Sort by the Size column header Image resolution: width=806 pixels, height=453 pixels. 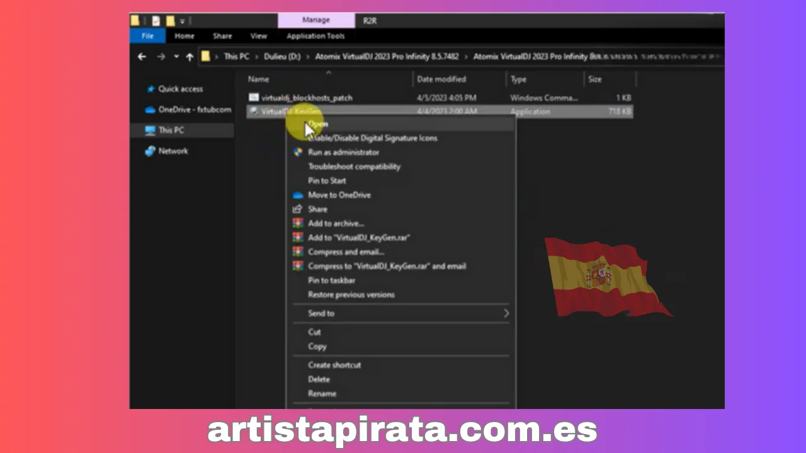pos(594,79)
